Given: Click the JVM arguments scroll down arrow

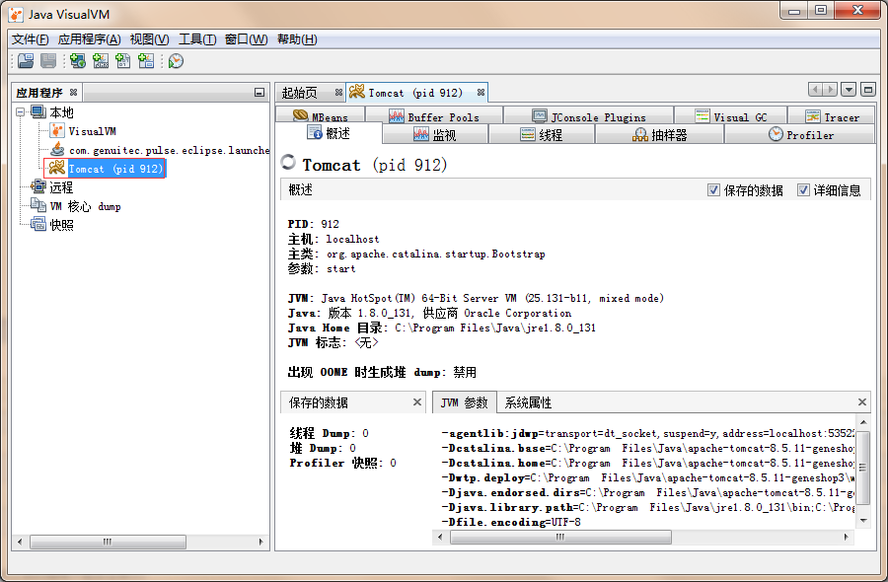Looking at the screenshot, I should (x=863, y=520).
